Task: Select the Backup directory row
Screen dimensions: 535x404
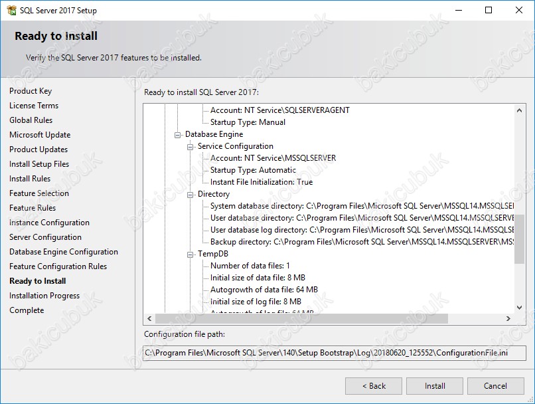Action: 362,242
